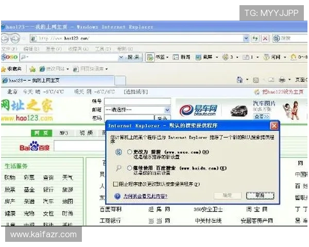This screenshot has width=309, height=247.
Task: Open the 工具(T) menu
Action: (x=102, y=48)
